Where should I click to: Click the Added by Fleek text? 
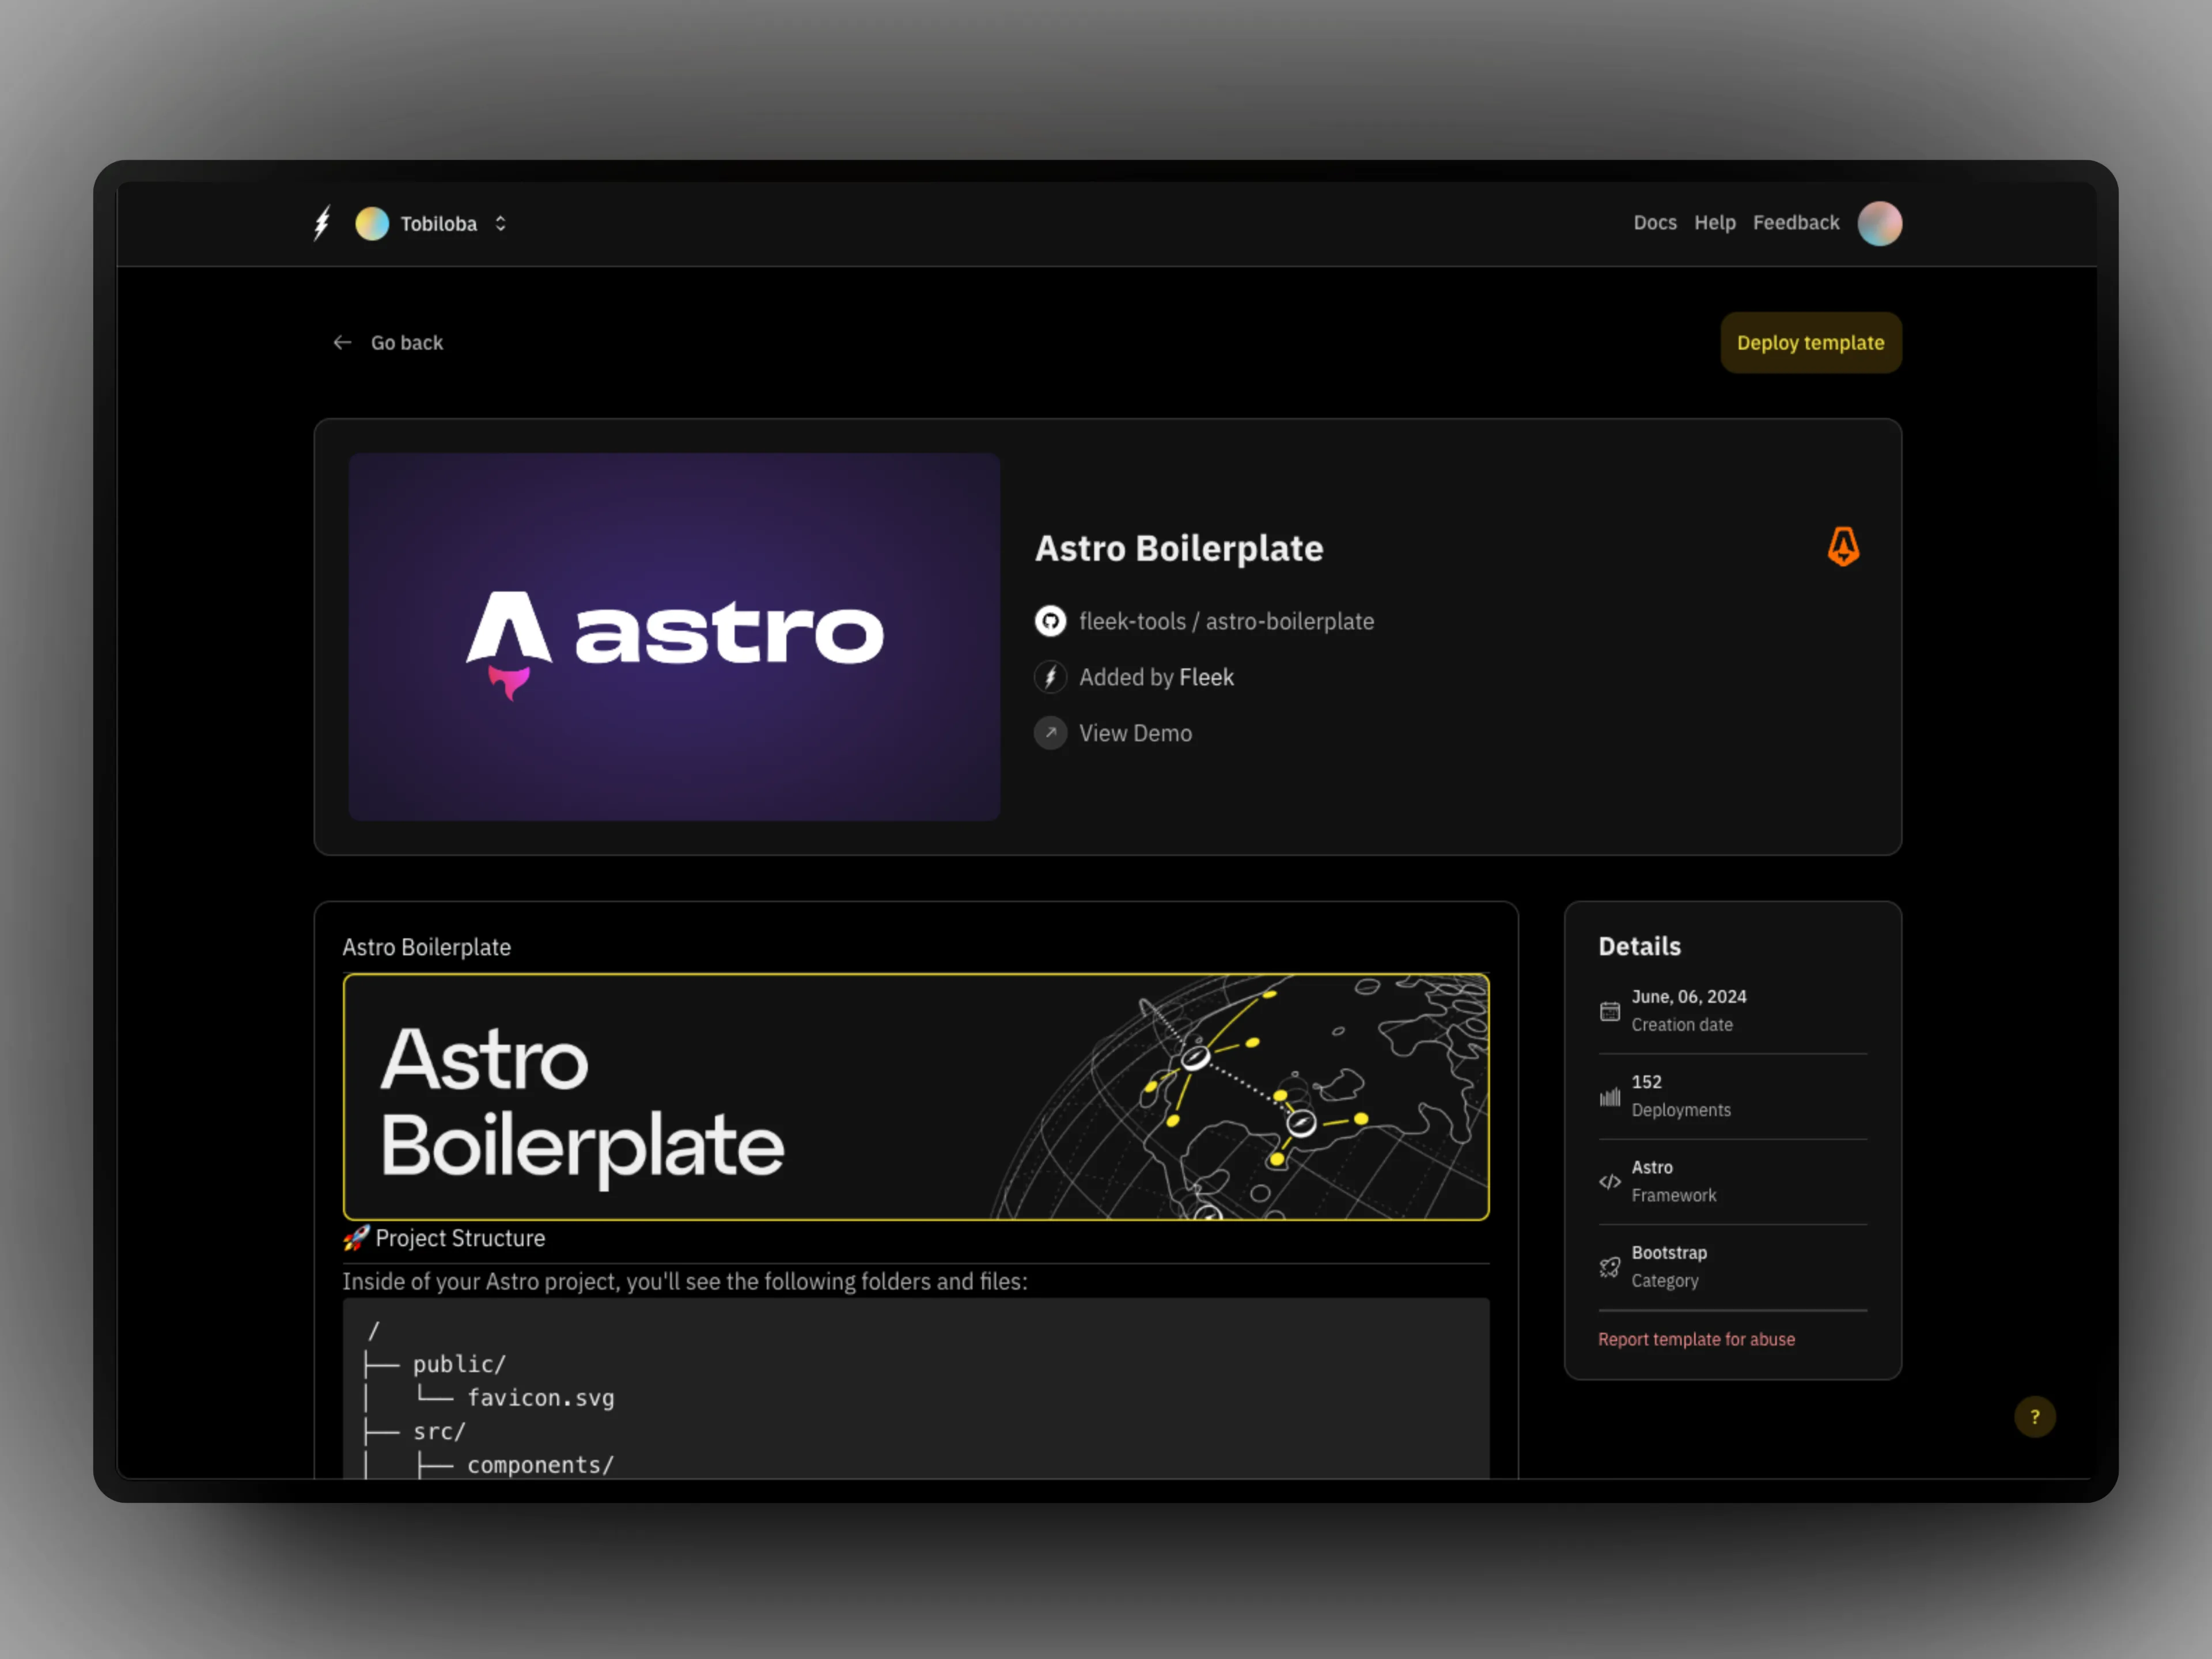click(x=1156, y=677)
